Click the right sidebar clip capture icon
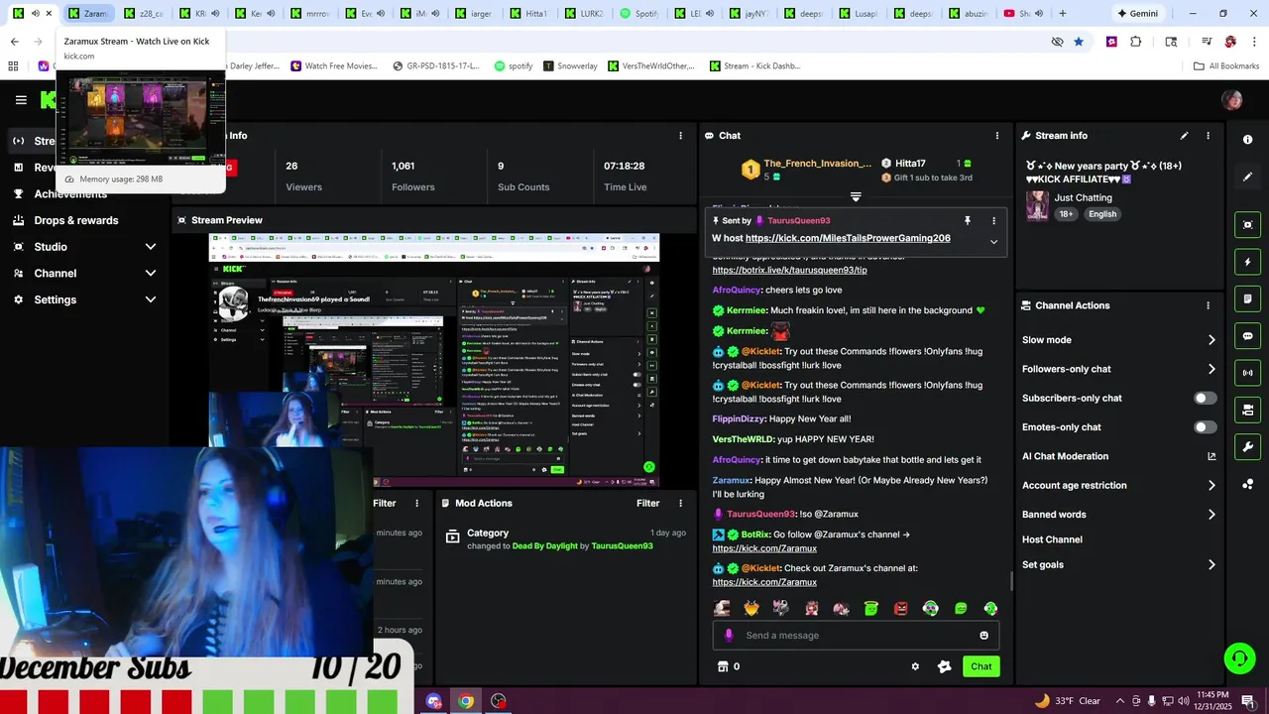This screenshot has width=1269, height=714. [x=1247, y=225]
